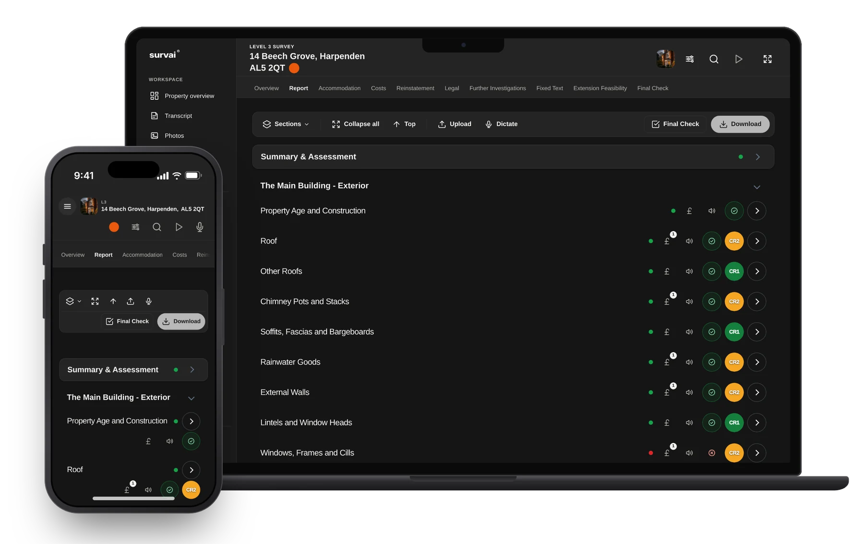Expand Summary & Assessment chevron on laptop
Image resolution: width=864 pixels, height=544 pixels.
point(758,157)
